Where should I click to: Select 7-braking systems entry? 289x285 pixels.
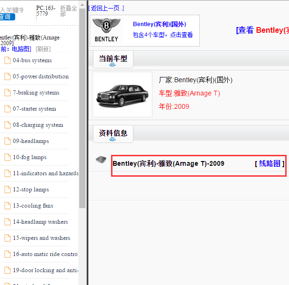[36, 93]
